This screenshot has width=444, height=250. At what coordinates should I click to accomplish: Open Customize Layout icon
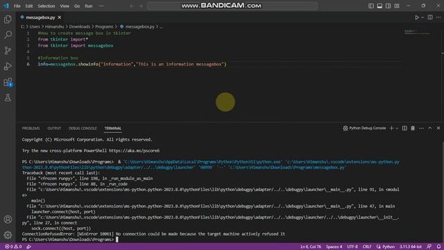[397, 6]
